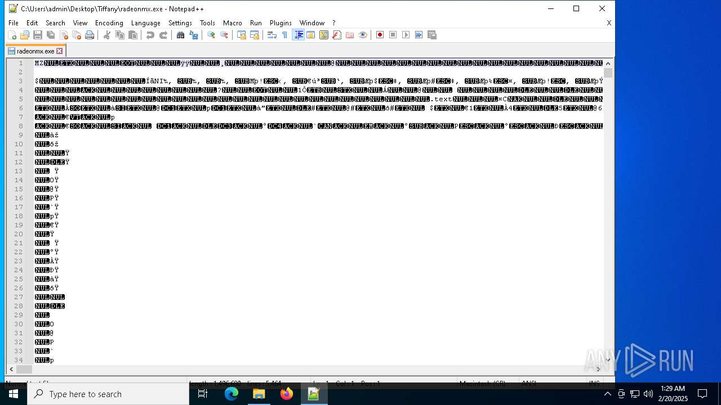The height and width of the screenshot is (405, 721).
Task: Close the radeonmx.exe tab
Action: pyautogui.click(x=60, y=51)
